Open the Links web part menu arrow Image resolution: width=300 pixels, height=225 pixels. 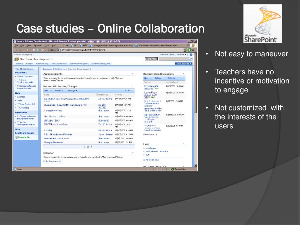click(x=184, y=144)
